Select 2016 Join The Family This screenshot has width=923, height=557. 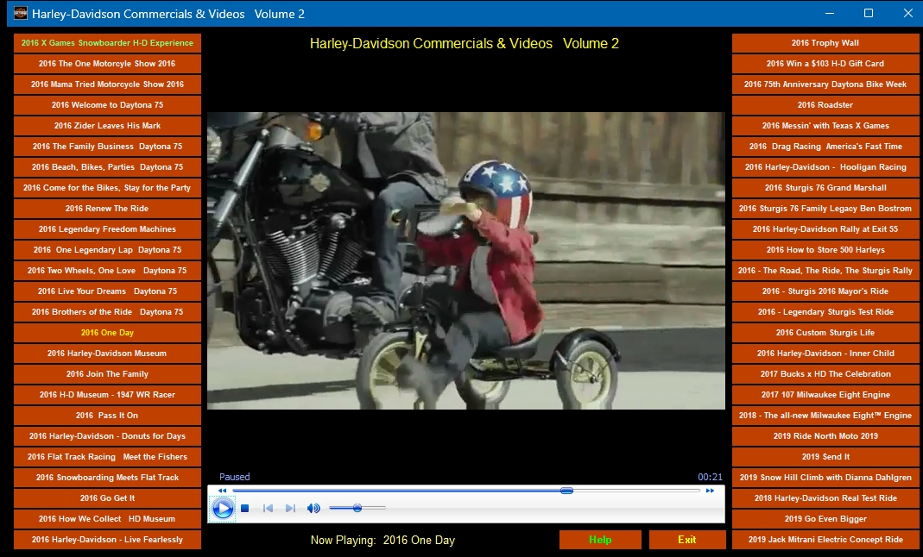(107, 373)
